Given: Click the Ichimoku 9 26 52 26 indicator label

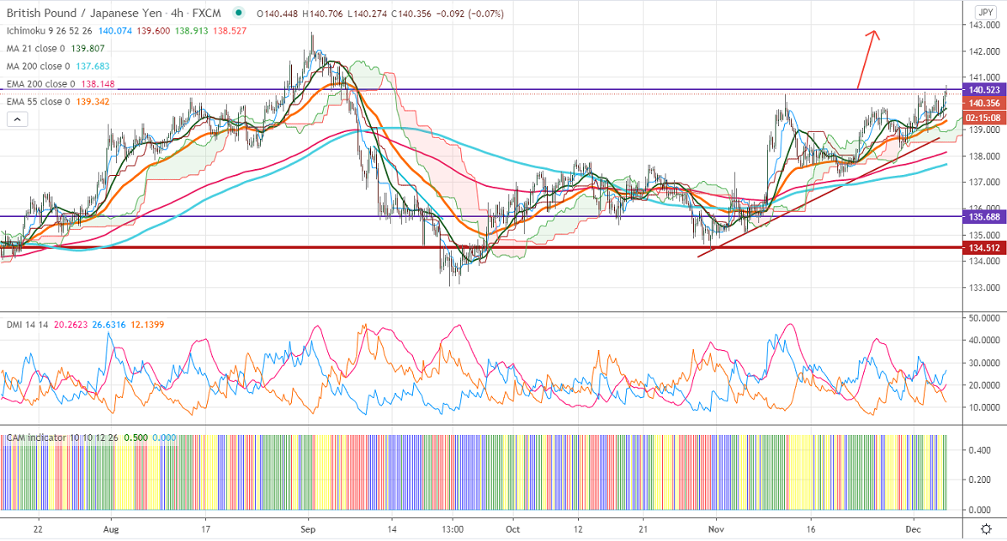Looking at the screenshot, I should [50, 31].
